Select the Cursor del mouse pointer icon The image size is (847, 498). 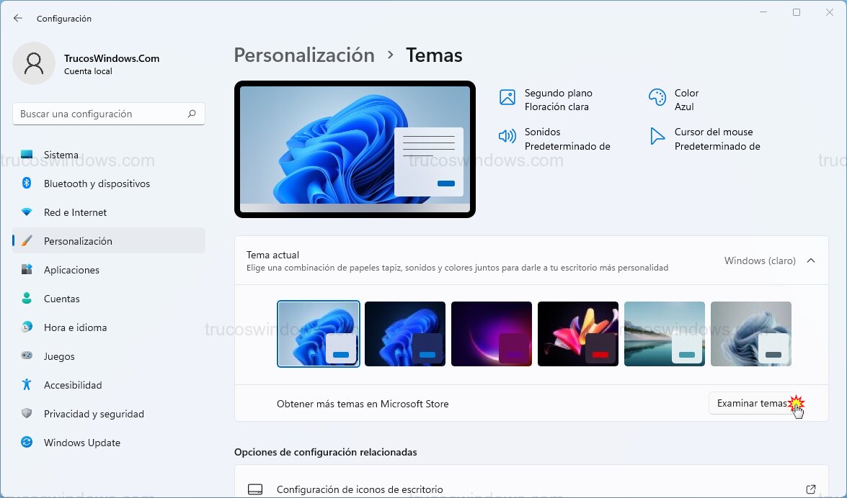657,135
